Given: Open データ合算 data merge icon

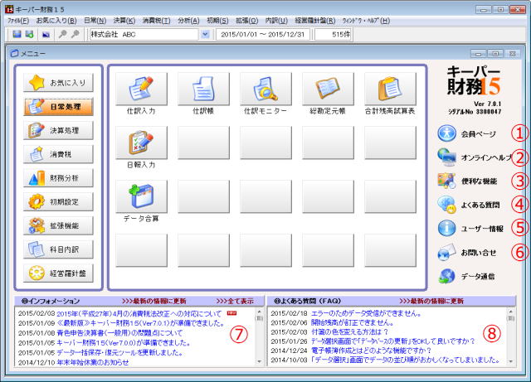Looking at the screenshot, I should click(141, 196).
